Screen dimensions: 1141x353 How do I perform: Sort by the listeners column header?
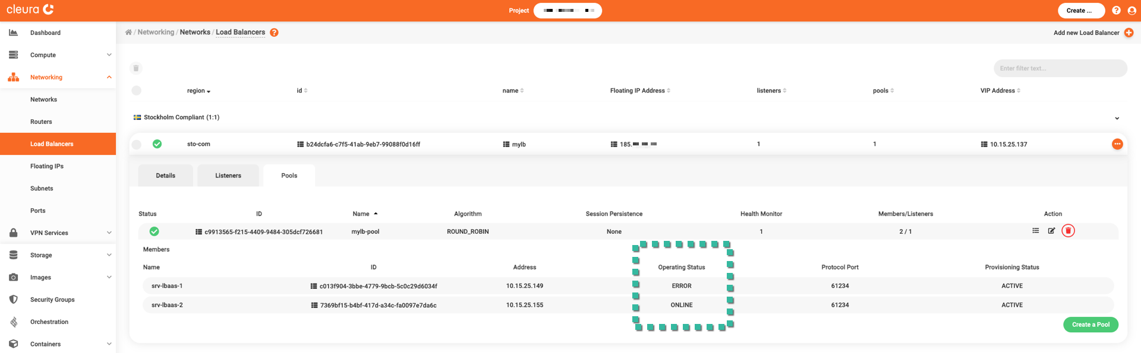tap(771, 91)
